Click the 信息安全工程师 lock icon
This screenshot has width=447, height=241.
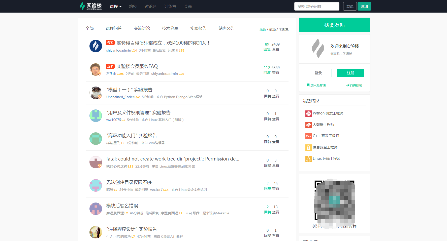click(308, 147)
